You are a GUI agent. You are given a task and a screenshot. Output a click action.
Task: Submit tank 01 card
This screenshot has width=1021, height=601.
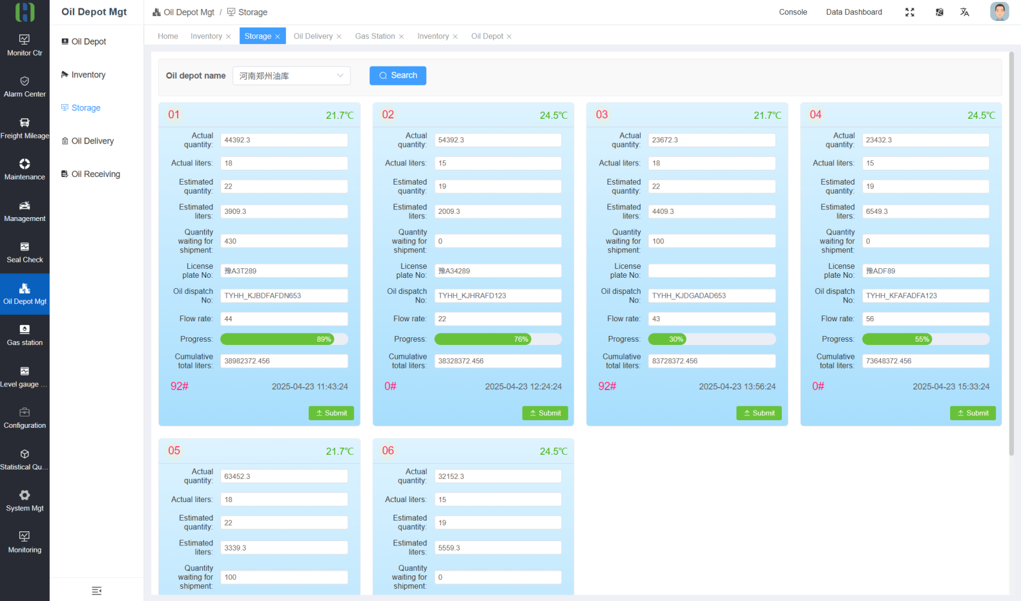point(331,413)
